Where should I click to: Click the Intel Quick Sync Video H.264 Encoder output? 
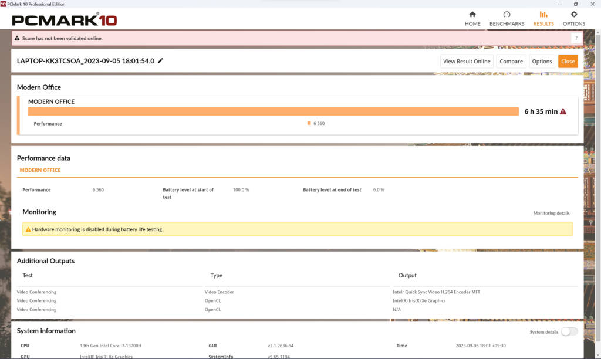[x=436, y=292]
